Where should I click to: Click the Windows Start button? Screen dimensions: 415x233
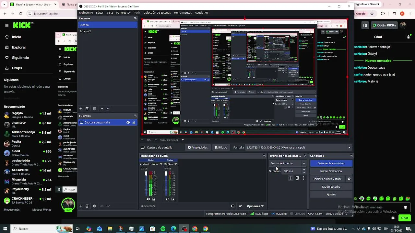click(x=5, y=229)
